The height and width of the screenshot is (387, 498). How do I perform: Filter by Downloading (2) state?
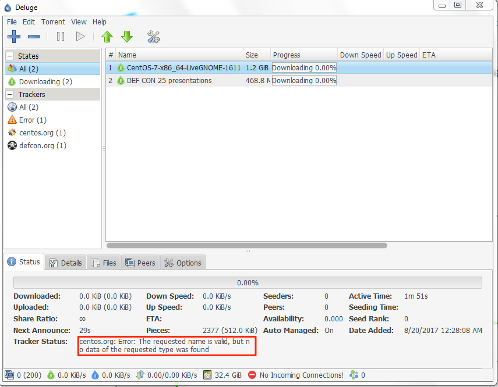(x=45, y=82)
